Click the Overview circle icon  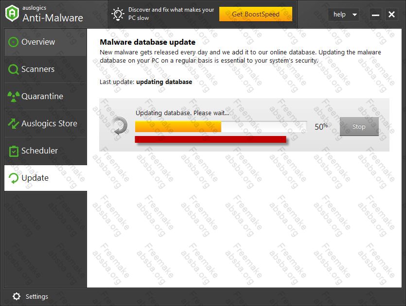point(13,42)
